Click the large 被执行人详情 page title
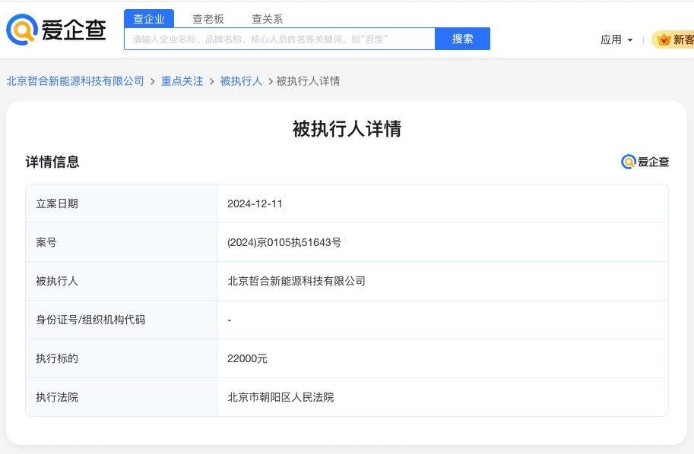The image size is (694, 454). click(347, 128)
